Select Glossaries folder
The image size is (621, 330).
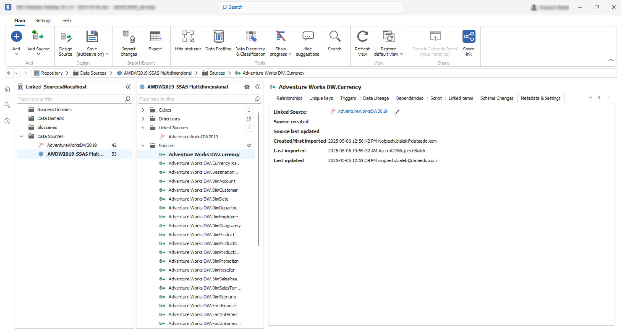coord(47,127)
